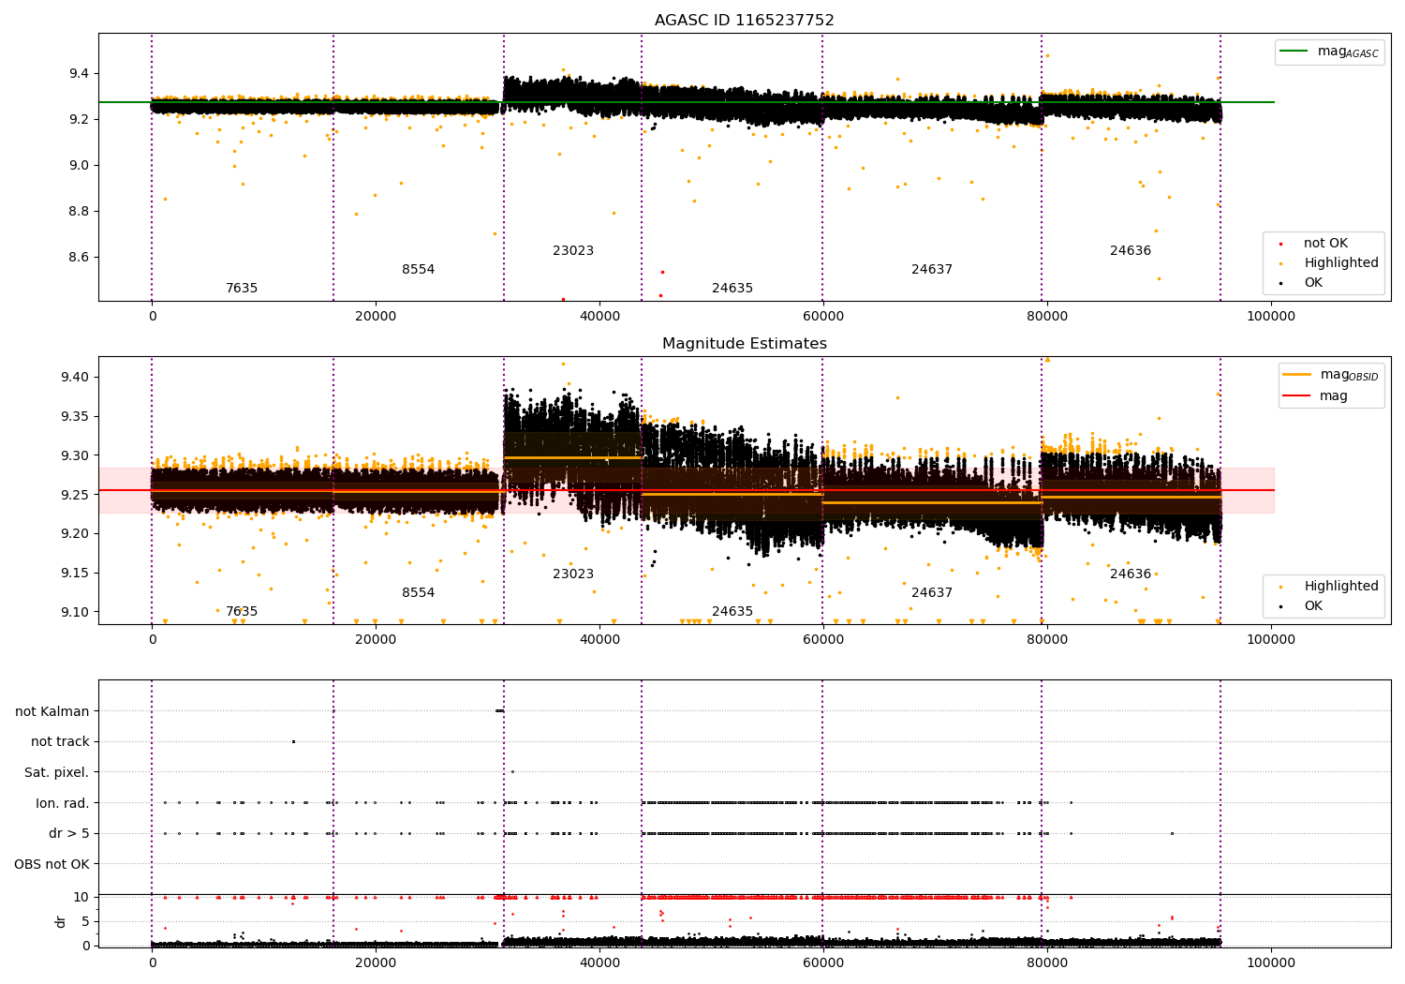Click OBSID label 8554 in Magnitude Estimates plot
This screenshot has width=1405, height=984.
(x=418, y=593)
